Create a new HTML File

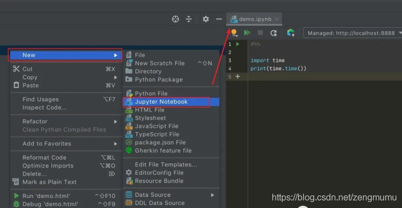pyautogui.click(x=171, y=110)
